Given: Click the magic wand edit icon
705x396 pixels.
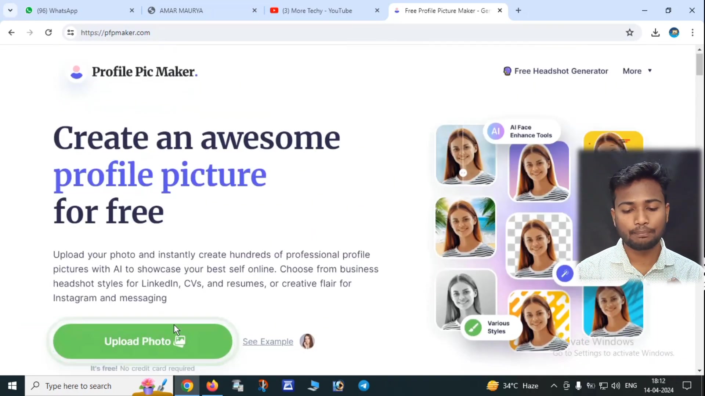Looking at the screenshot, I should (x=565, y=273).
